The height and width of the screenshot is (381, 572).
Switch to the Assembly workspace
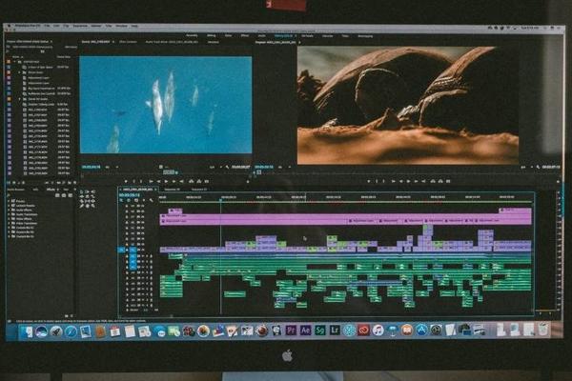click(192, 36)
